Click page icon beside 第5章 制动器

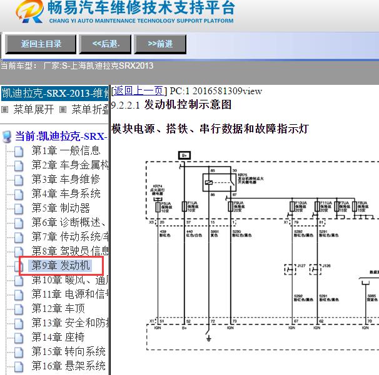(x=19, y=209)
